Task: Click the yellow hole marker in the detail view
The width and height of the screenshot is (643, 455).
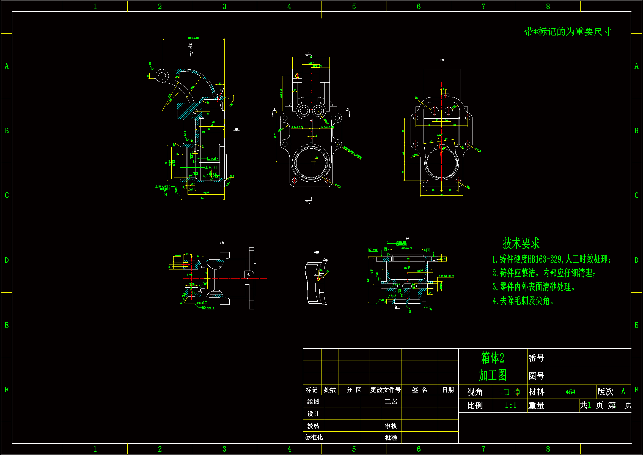Action: [x=318, y=279]
